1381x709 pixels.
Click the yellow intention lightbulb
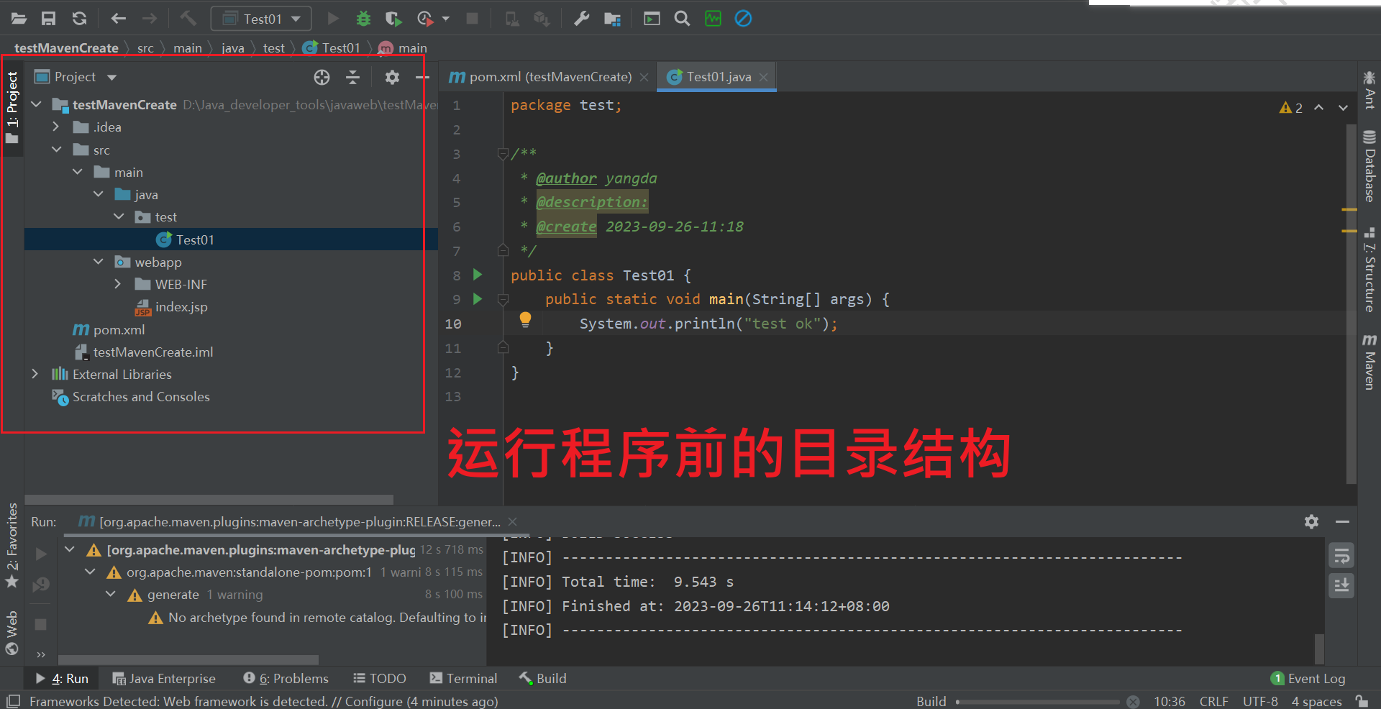tap(525, 321)
